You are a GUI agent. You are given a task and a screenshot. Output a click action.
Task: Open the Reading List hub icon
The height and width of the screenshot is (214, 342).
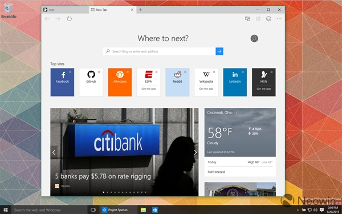pyautogui.click(x=247, y=19)
